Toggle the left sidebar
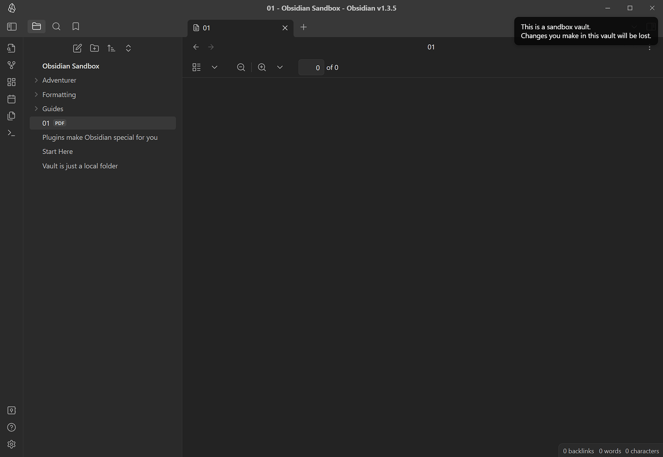 12,26
